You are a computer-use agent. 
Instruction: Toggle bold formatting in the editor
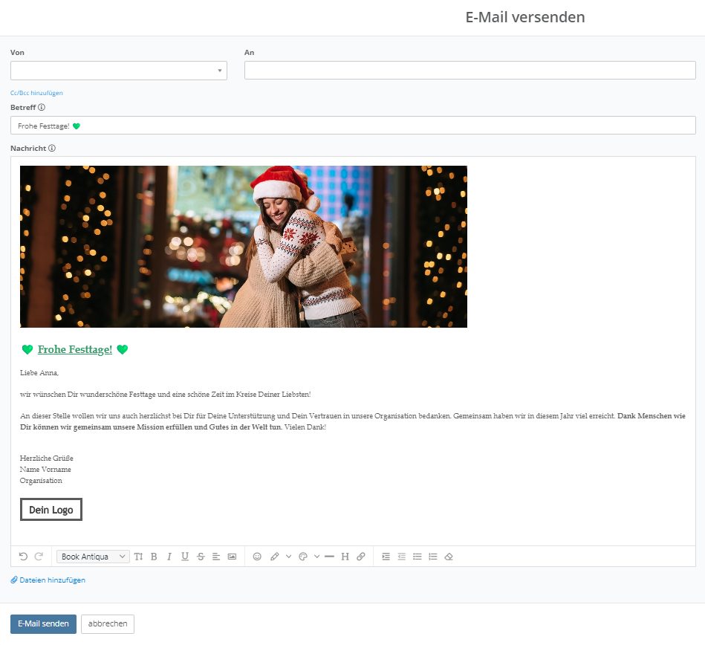(154, 556)
